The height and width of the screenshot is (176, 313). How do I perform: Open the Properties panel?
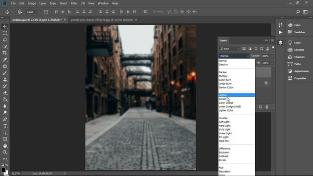coord(297,78)
